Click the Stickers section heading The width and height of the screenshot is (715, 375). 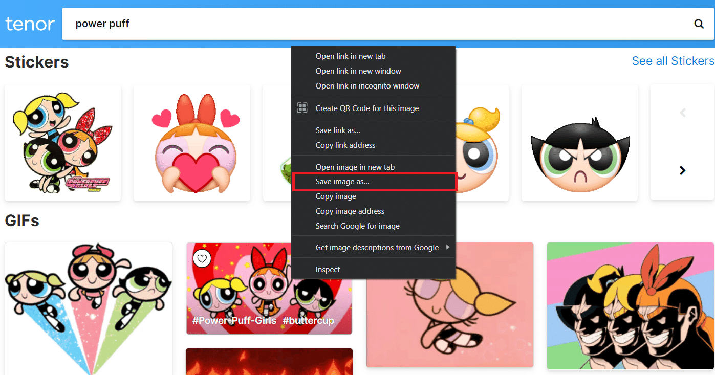37,62
